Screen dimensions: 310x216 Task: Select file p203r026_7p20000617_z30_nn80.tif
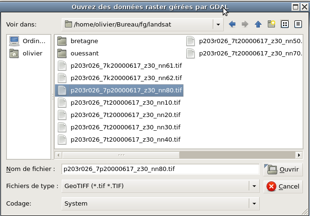(119, 90)
